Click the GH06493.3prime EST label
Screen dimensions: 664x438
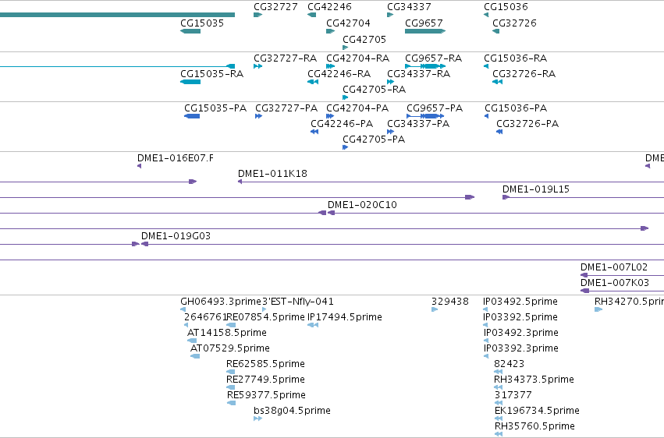click(221, 302)
